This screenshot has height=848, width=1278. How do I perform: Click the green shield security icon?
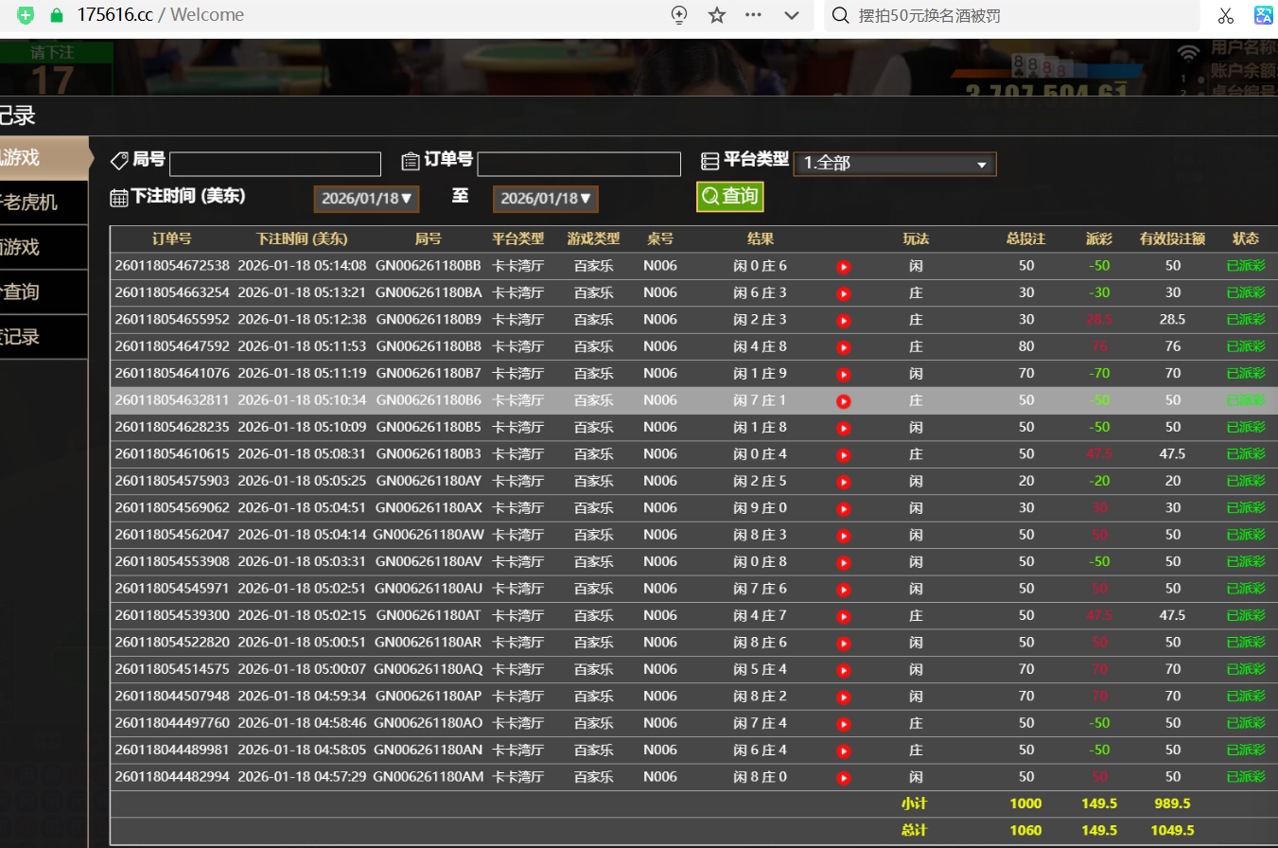(26, 15)
